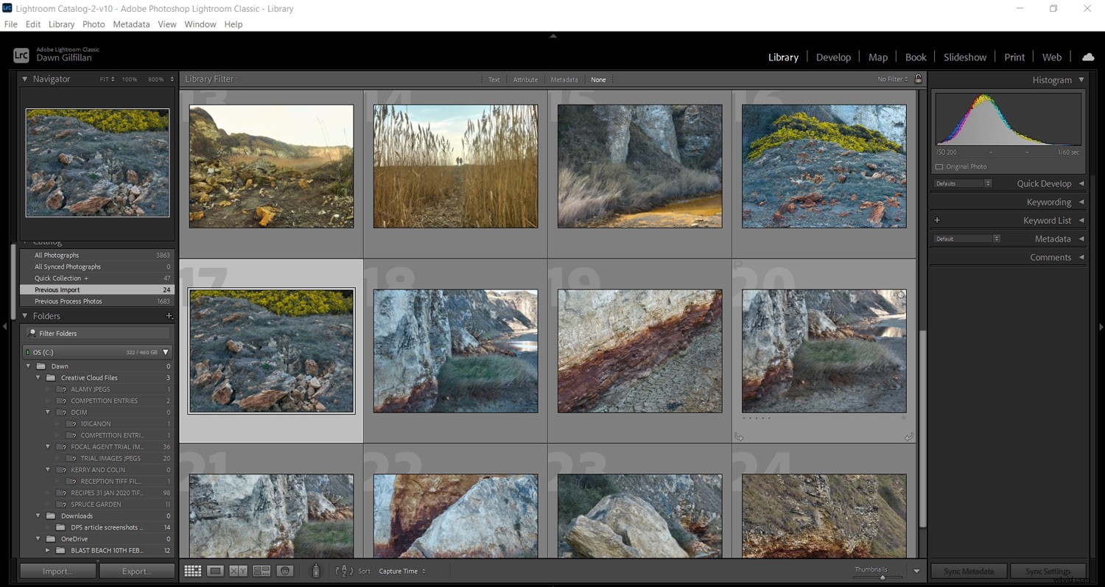Set Library Filter to None
Image resolution: width=1105 pixels, height=587 pixels.
pyautogui.click(x=598, y=80)
